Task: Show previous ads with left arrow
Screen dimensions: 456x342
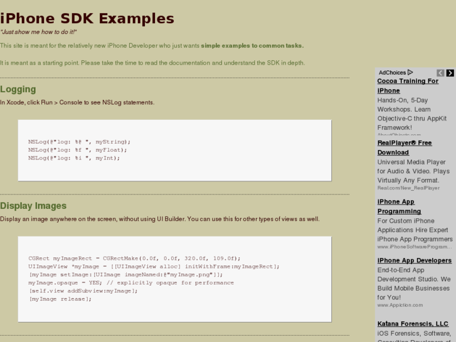Action: (440, 73)
